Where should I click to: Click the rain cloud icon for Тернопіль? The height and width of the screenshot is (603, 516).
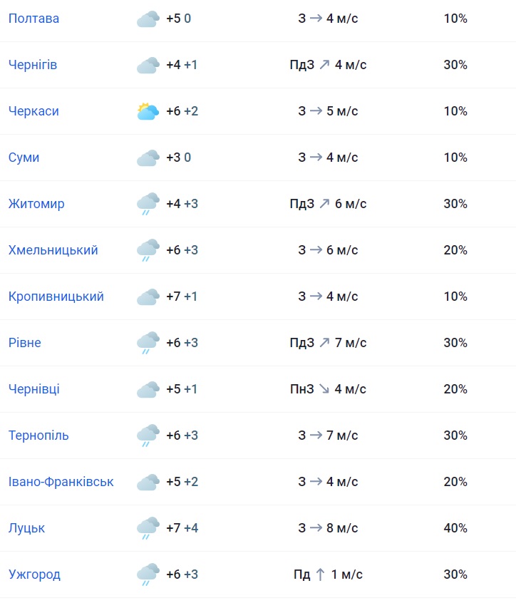tap(148, 436)
